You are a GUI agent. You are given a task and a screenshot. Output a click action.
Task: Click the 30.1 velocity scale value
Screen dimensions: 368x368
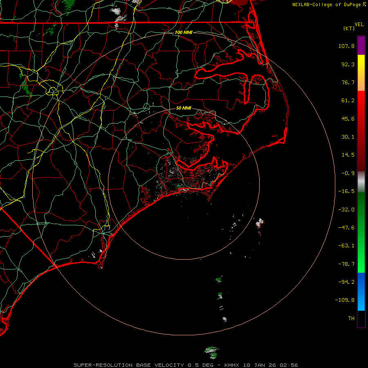348,137
